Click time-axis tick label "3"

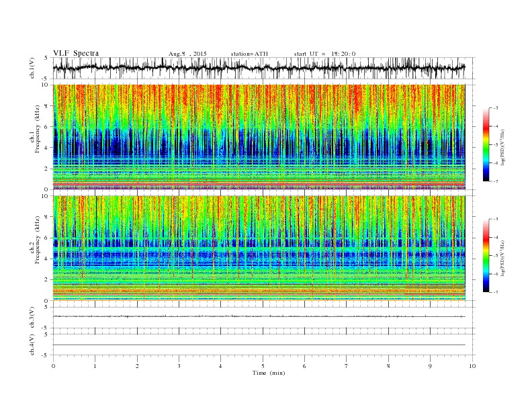click(x=179, y=366)
